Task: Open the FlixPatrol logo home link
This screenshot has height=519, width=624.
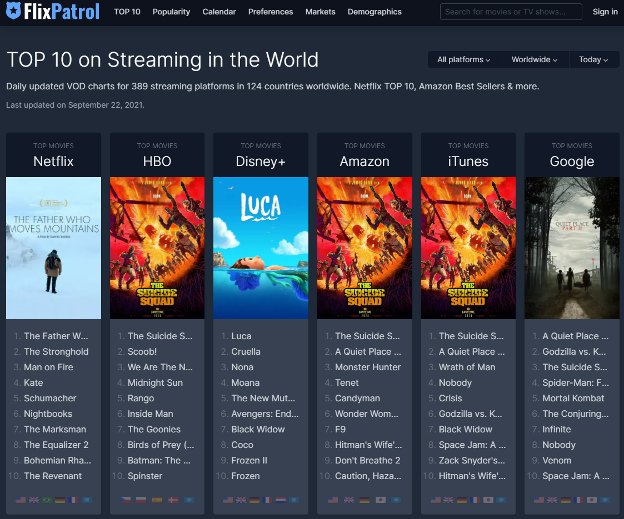Action: pyautogui.click(x=53, y=11)
